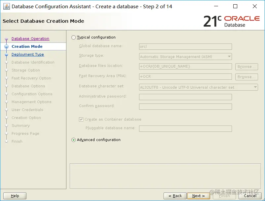The image size is (265, 201).
Task: Click the Finish button at bottom
Action: (224, 196)
